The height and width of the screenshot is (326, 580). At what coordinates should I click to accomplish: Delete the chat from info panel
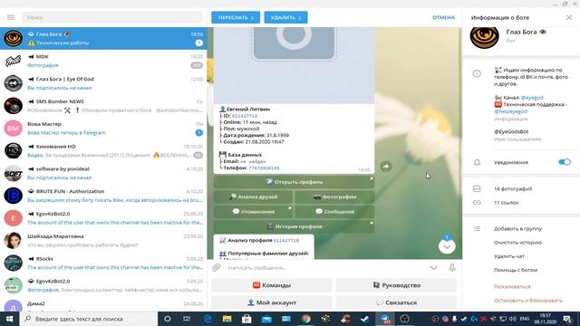click(509, 256)
